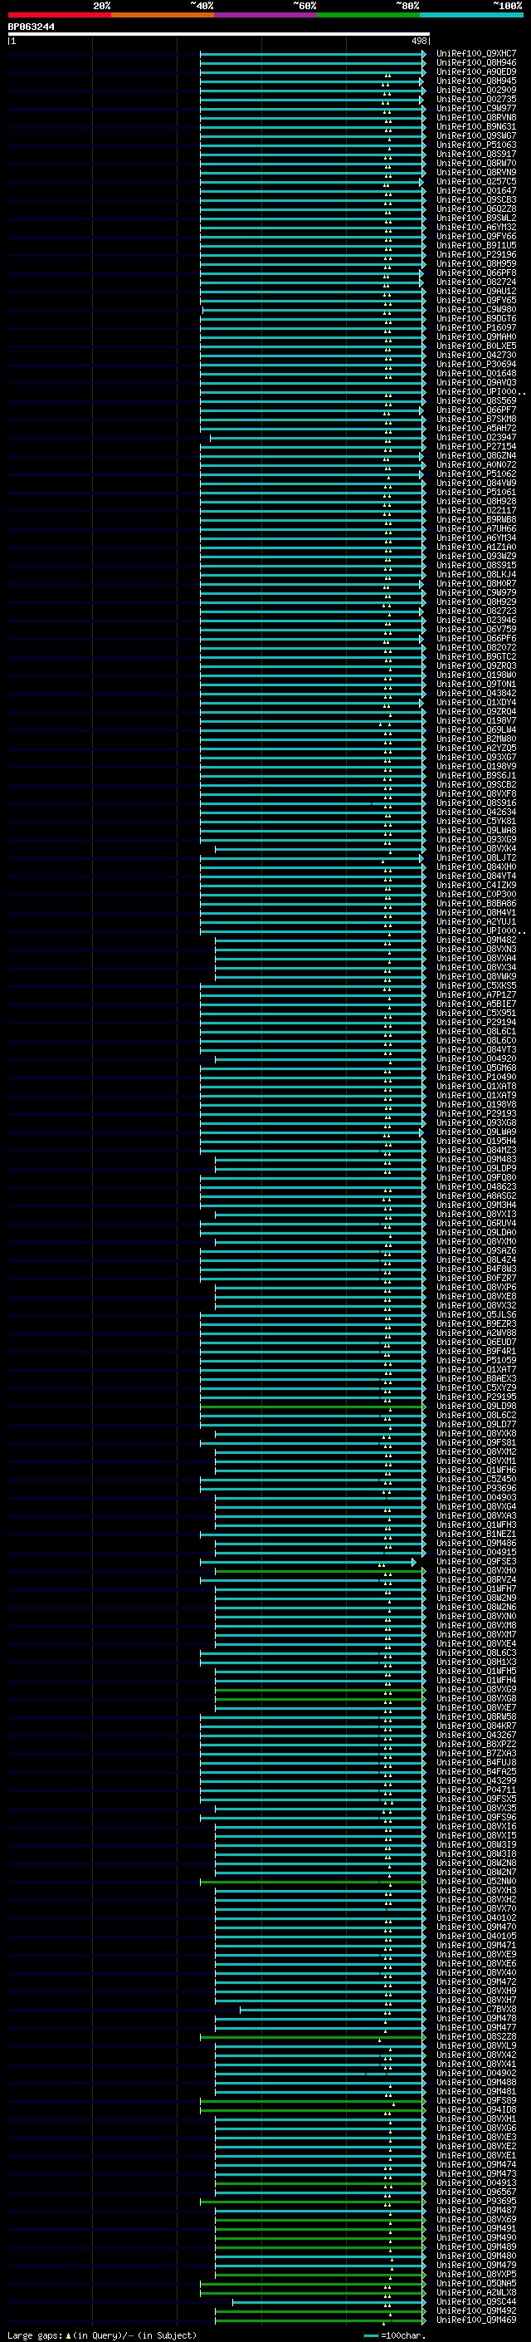This screenshot has height=2342, width=531.
Task: Select the UniRef100_O82724 label
Action: (x=475, y=282)
